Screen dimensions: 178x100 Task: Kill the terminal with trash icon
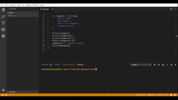[163, 65]
